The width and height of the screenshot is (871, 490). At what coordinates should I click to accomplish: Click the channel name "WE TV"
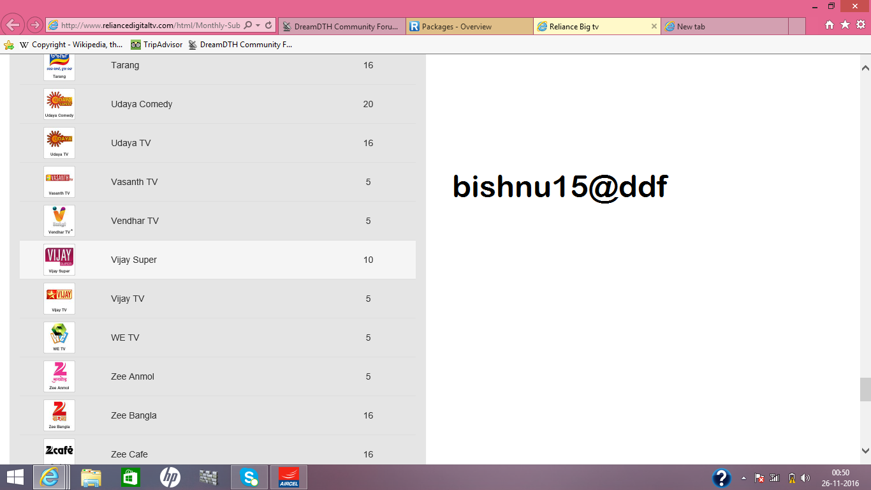click(x=125, y=338)
